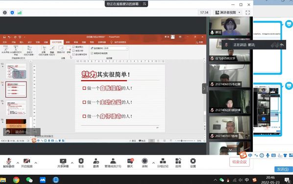Open the 聊天 chat icon

(130, 163)
